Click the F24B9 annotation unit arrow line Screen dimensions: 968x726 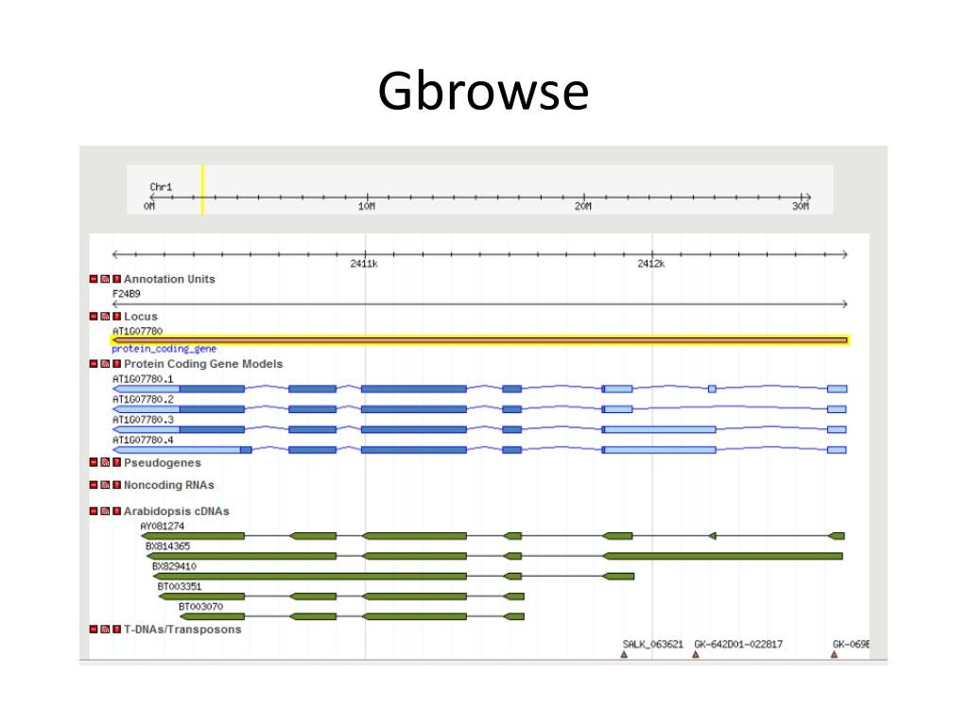pyautogui.click(x=479, y=303)
